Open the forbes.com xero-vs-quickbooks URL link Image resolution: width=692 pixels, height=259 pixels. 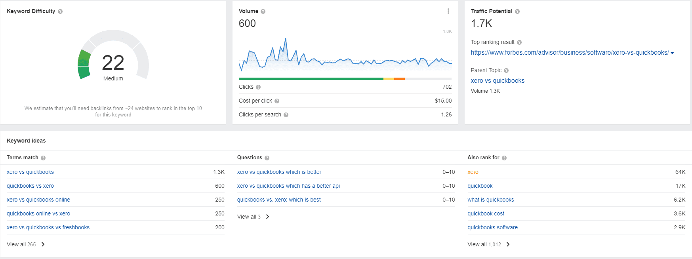click(570, 52)
